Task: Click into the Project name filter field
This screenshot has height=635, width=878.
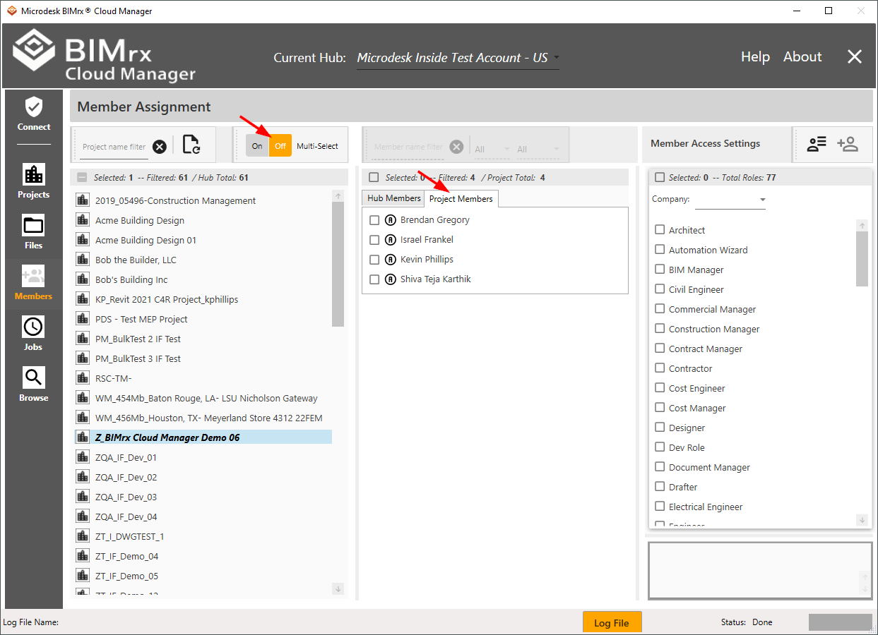Action: (x=114, y=147)
